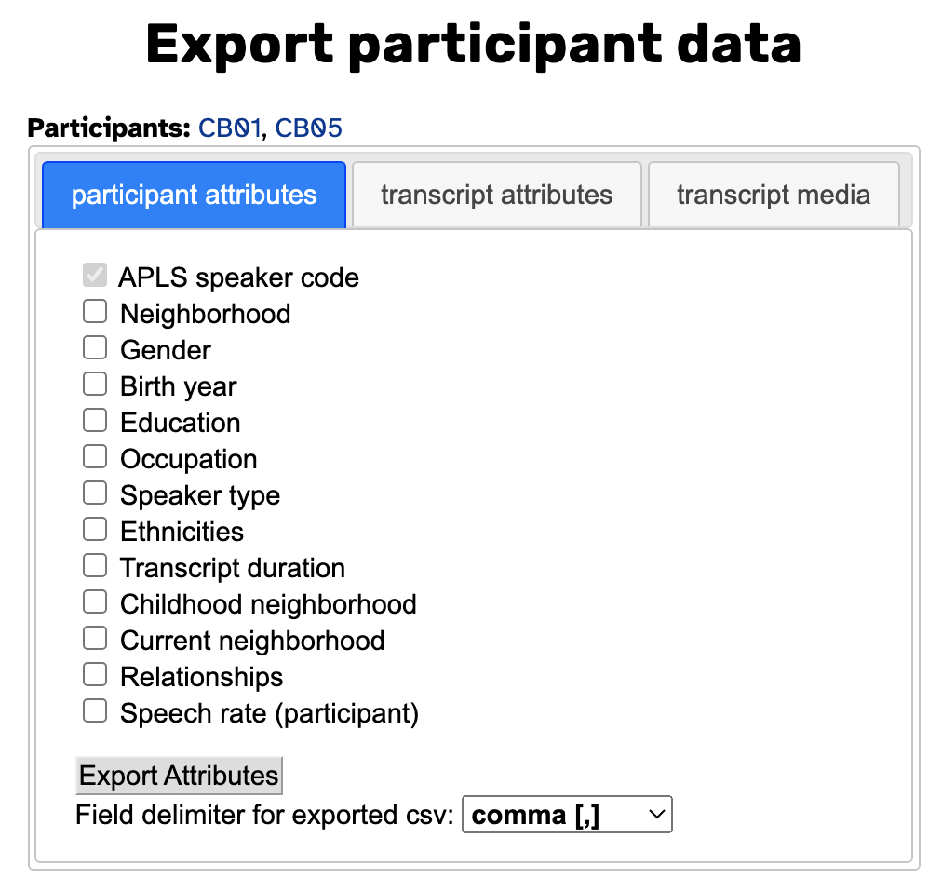Check the Occupation attribute box

coord(95,457)
